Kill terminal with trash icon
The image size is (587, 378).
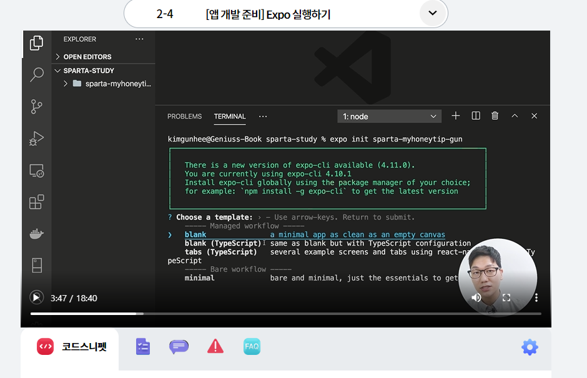point(495,116)
